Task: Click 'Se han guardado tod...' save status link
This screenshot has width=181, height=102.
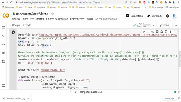Action: (107, 19)
